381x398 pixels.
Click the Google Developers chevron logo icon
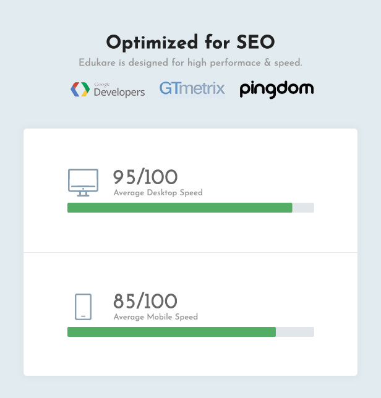point(80,90)
